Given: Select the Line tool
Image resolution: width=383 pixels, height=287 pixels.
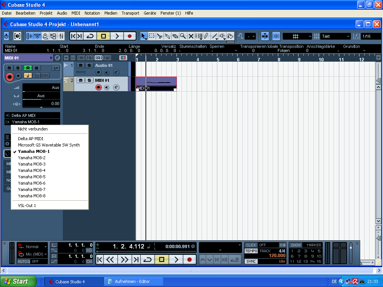Looking at the screenshot, I should pos(215,36).
